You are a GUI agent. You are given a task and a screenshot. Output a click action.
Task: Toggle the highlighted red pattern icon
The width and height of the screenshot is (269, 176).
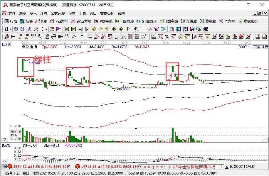tap(51, 29)
